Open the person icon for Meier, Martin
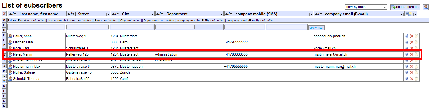This screenshot has height=108, width=429. click(10, 54)
